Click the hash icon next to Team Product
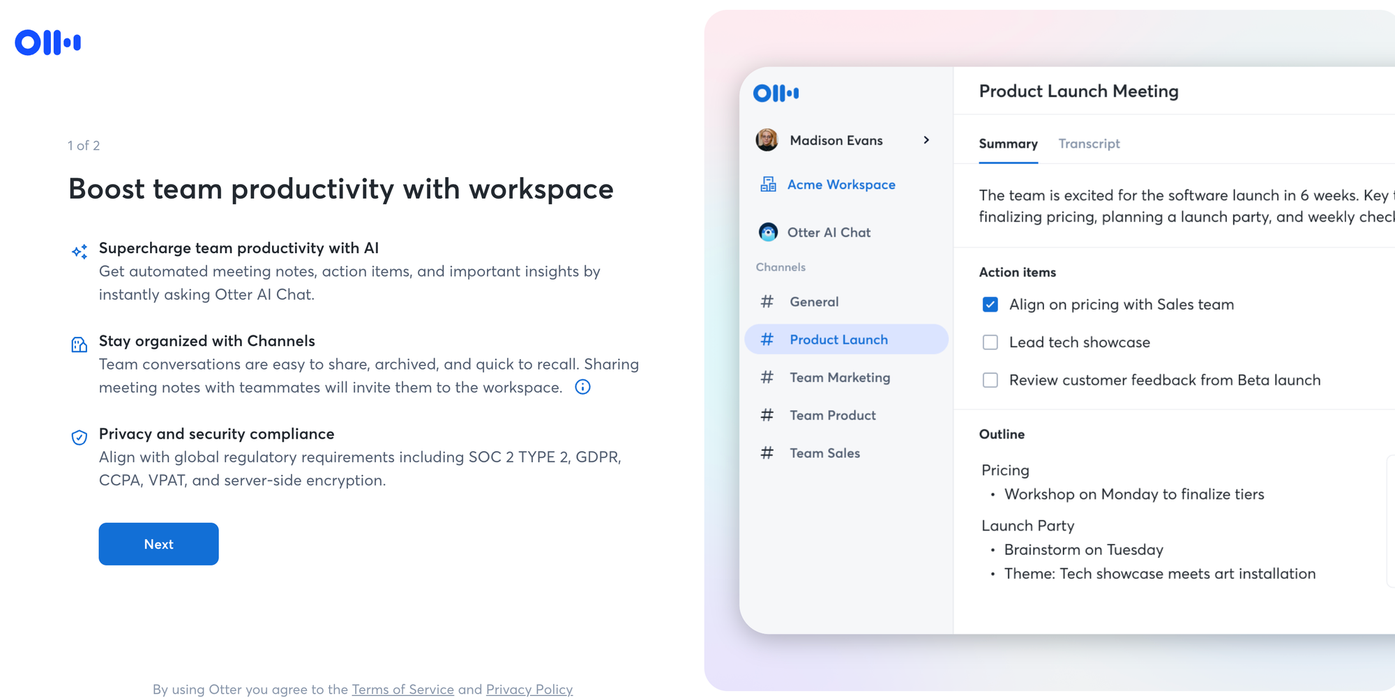The image size is (1395, 698). pos(767,415)
